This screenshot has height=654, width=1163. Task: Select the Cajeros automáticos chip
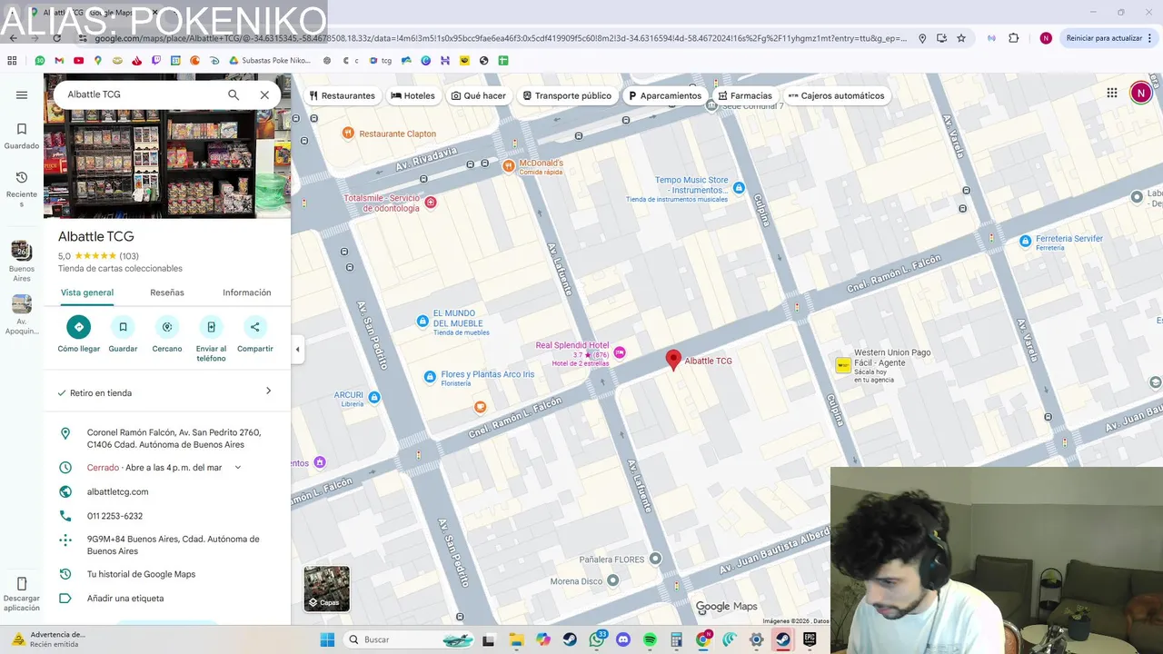tap(836, 95)
